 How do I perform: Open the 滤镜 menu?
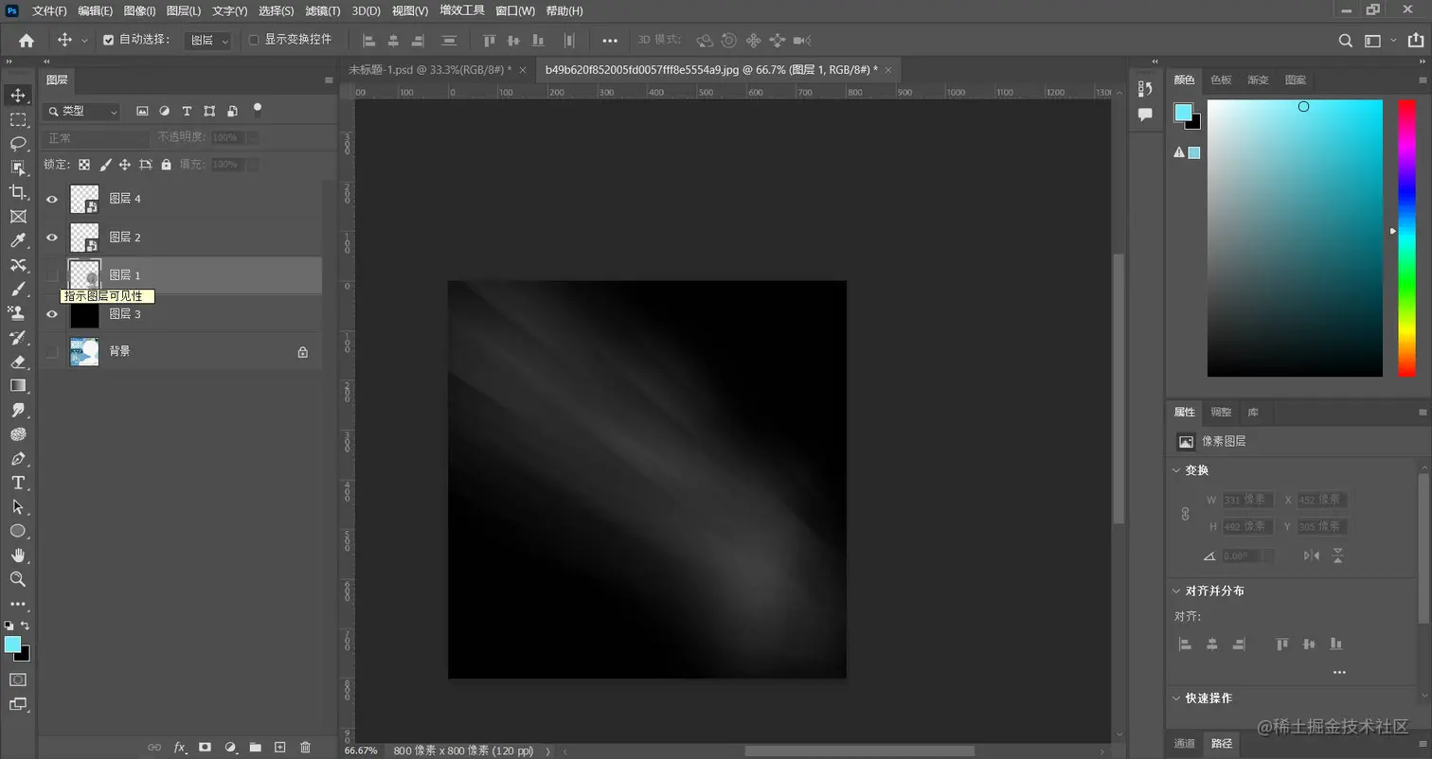tap(322, 10)
